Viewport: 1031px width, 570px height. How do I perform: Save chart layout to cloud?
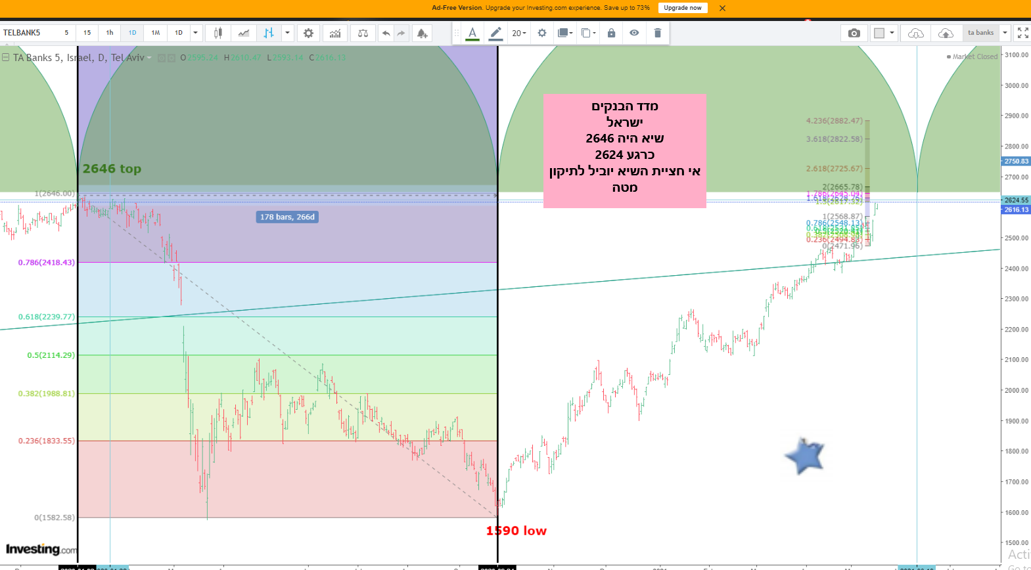point(946,33)
